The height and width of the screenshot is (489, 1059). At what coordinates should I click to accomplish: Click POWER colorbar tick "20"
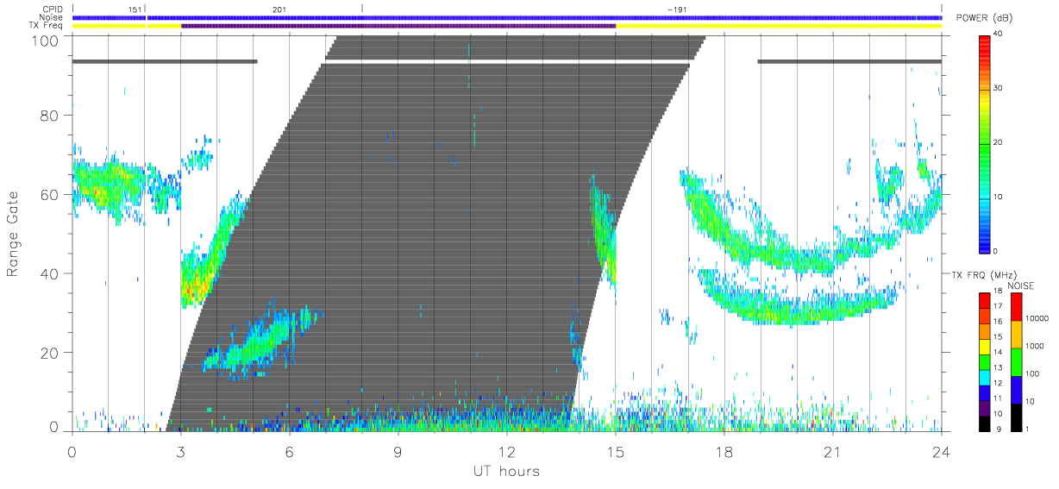(x=999, y=143)
